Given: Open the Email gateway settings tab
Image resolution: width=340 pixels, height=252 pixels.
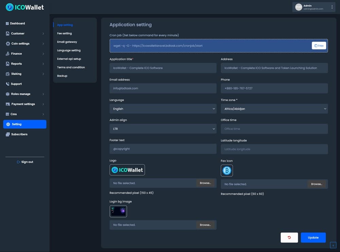Looking at the screenshot, I should [x=67, y=42].
